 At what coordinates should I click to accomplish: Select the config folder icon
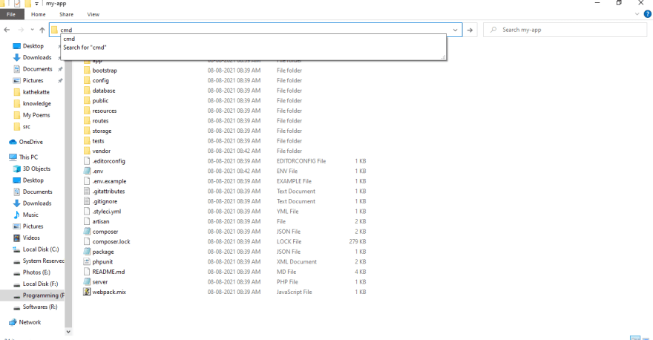[87, 80]
